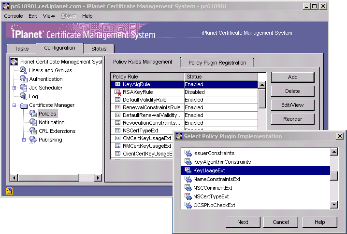Click scroll-down arrow in plugin list
This screenshot has width=347, height=234.
tap(334, 205)
